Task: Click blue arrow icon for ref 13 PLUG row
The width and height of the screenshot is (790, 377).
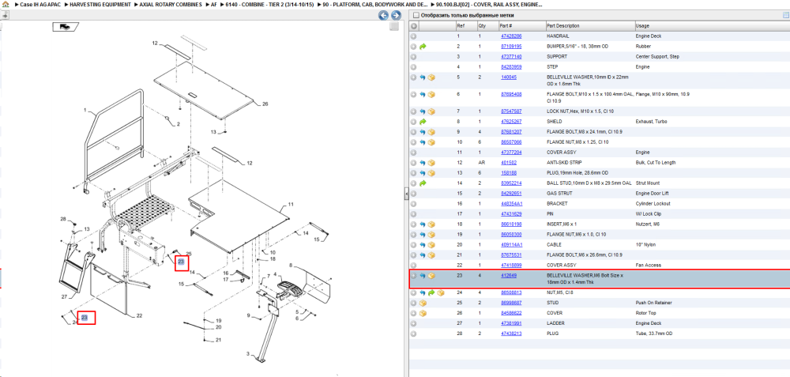Action: click(x=423, y=173)
